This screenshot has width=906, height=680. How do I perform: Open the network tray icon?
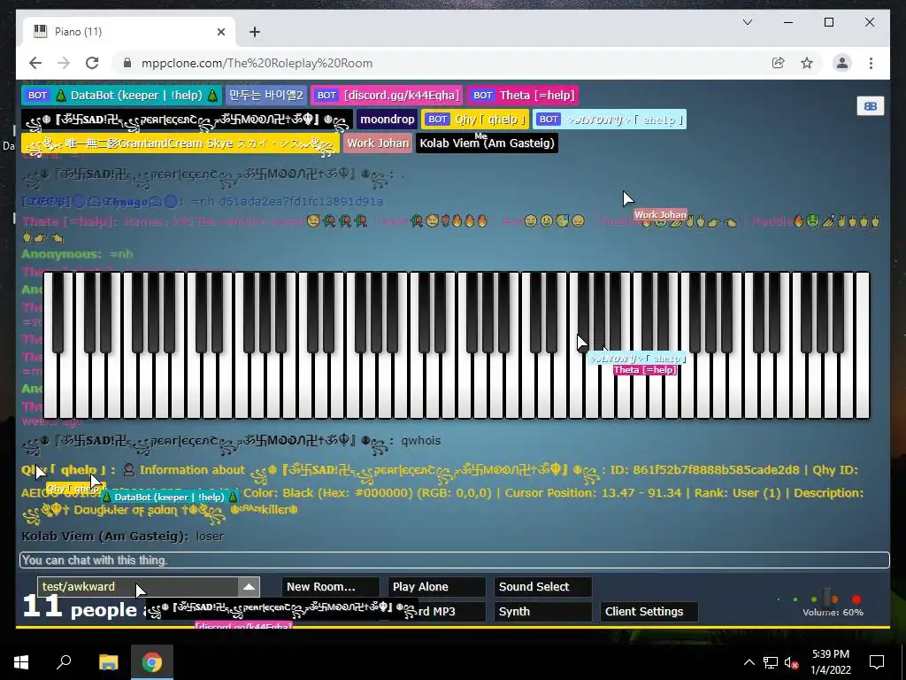tap(771, 662)
